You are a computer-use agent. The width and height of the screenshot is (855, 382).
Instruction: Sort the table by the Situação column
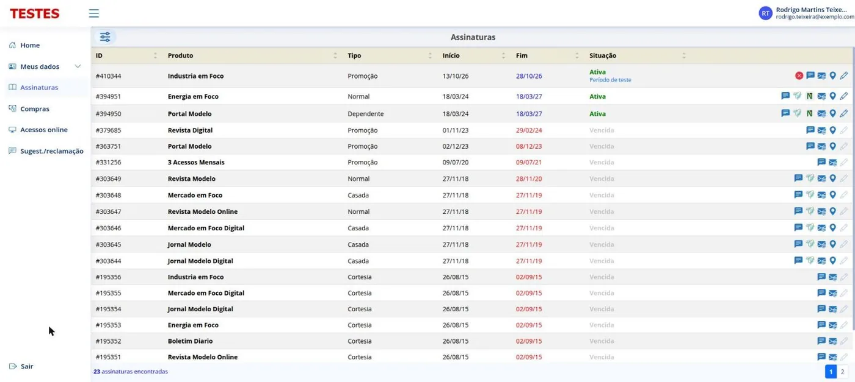tap(684, 55)
